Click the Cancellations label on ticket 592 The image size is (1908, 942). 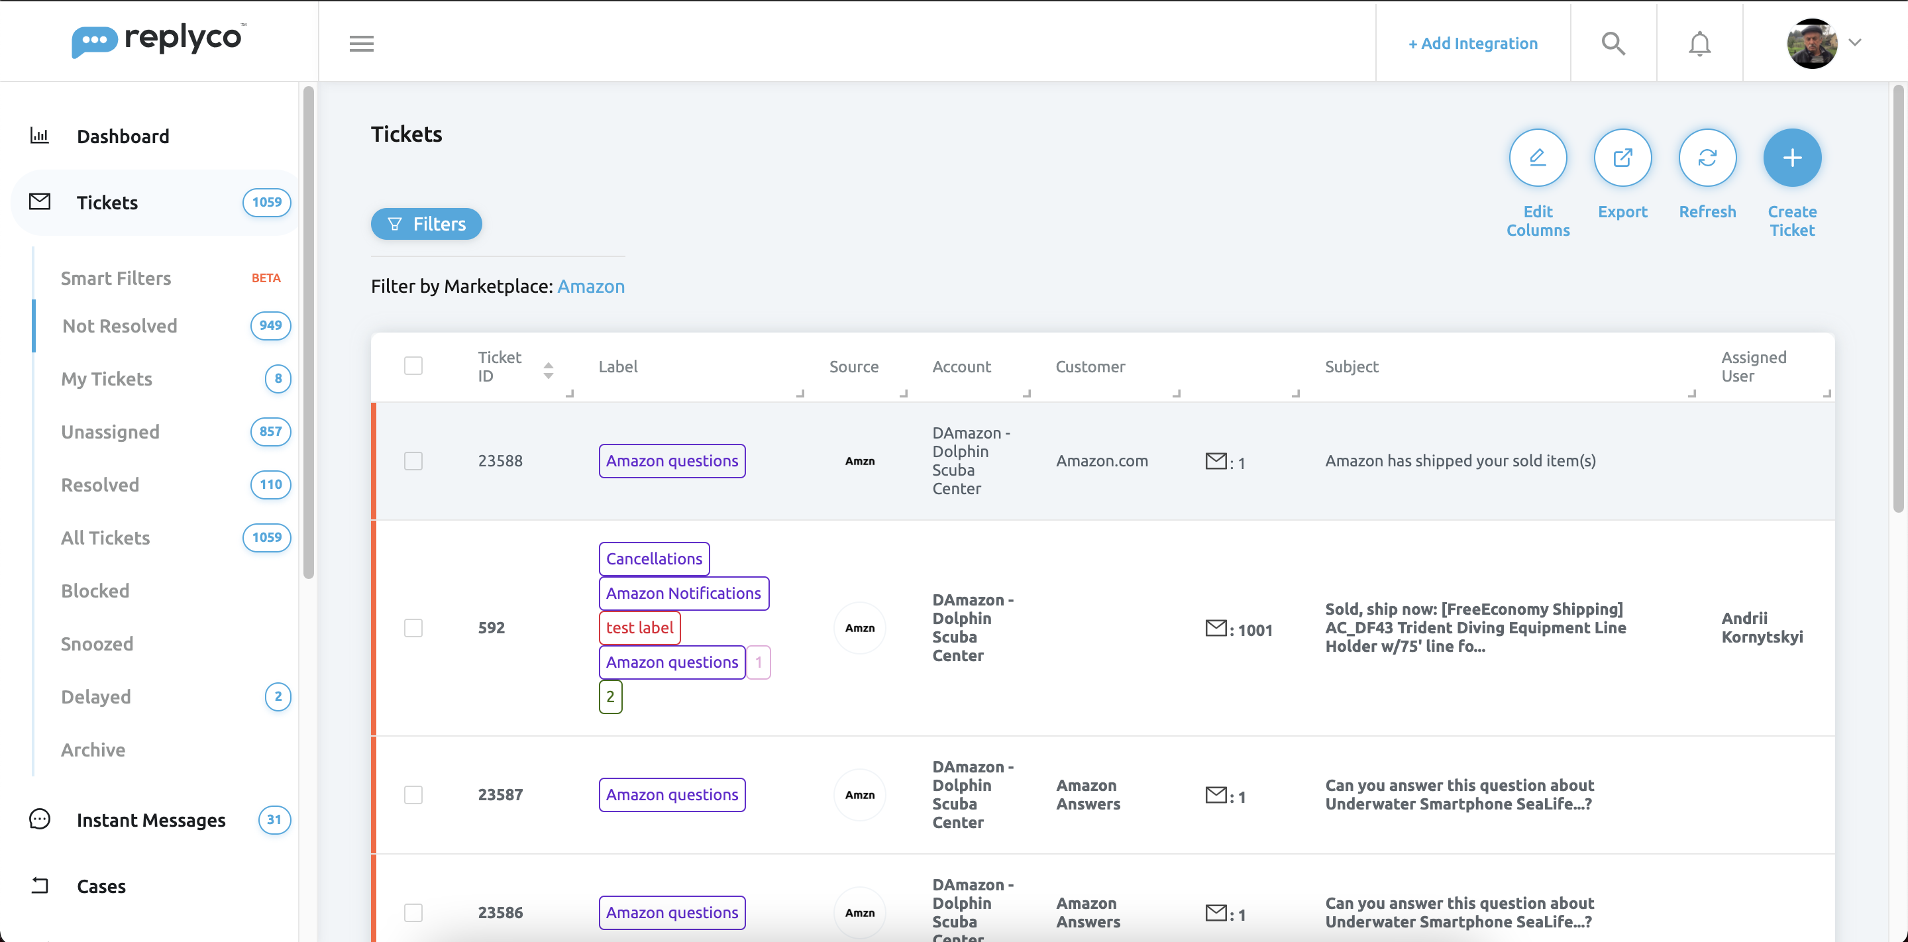point(654,558)
